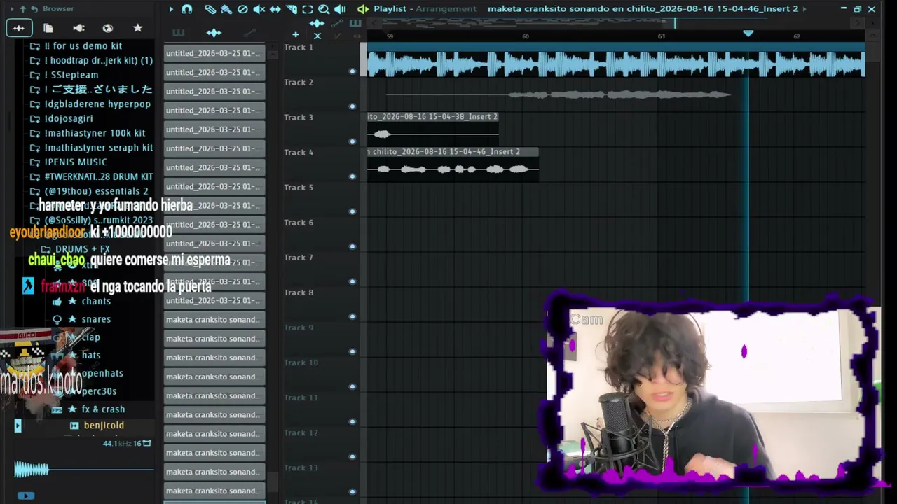Select the Slice tool
This screenshot has height=504, width=897.
pyautogui.click(x=292, y=9)
